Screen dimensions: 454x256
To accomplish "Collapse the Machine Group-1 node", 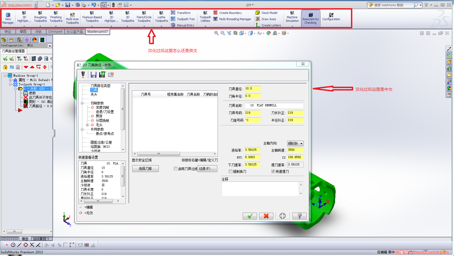I will point(5,76).
